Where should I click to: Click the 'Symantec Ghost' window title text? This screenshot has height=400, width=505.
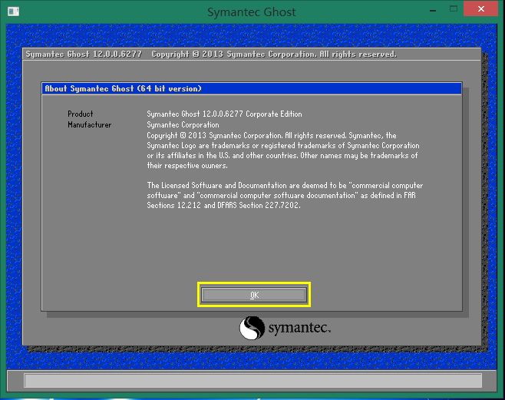[251, 12]
